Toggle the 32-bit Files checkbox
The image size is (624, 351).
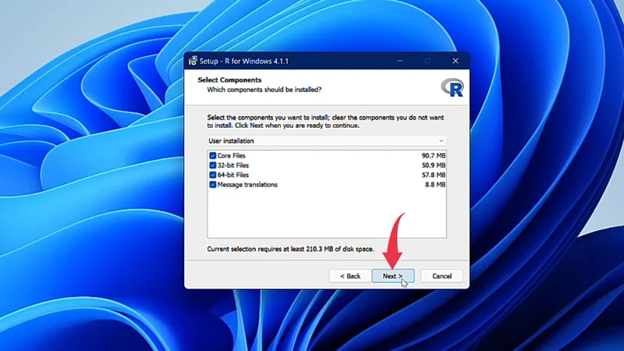tap(213, 165)
